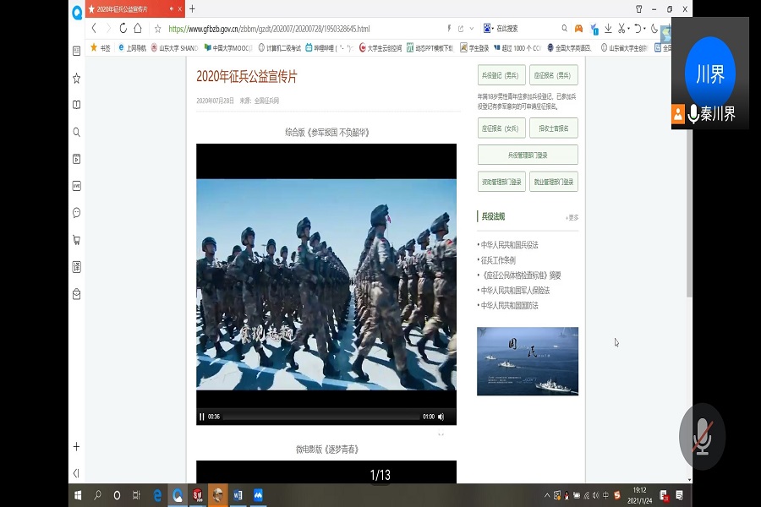Add a sidebar app with plus icon

tap(76, 446)
